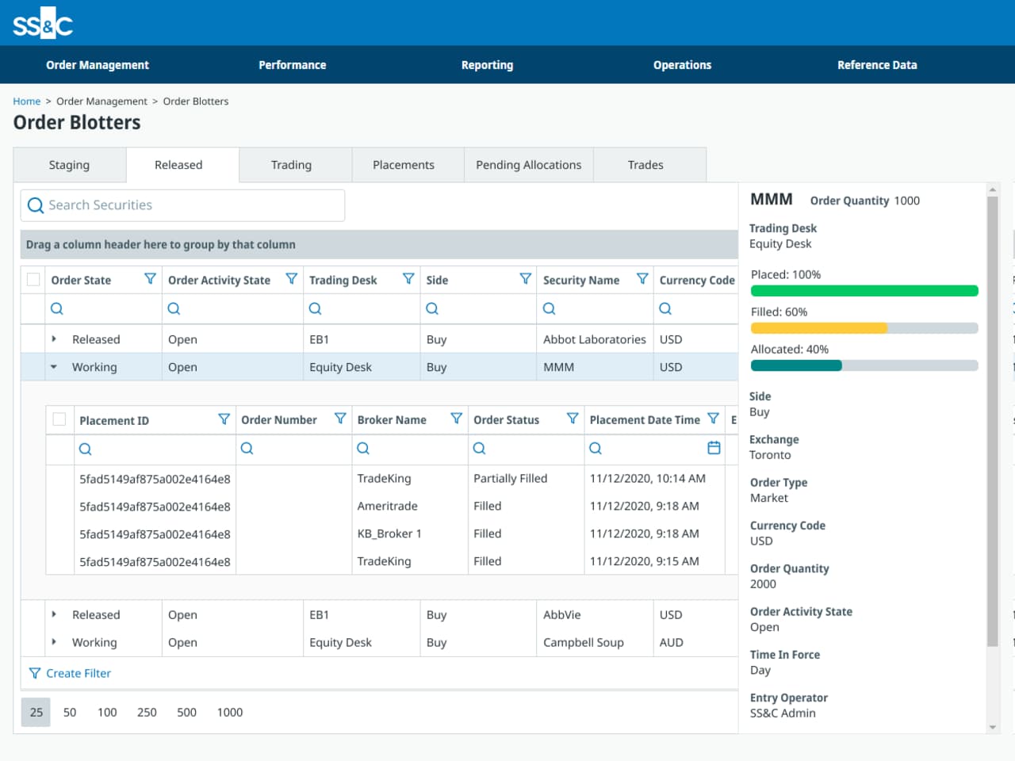Toggle the select-all checkbox in the main grid header

pyautogui.click(x=33, y=279)
